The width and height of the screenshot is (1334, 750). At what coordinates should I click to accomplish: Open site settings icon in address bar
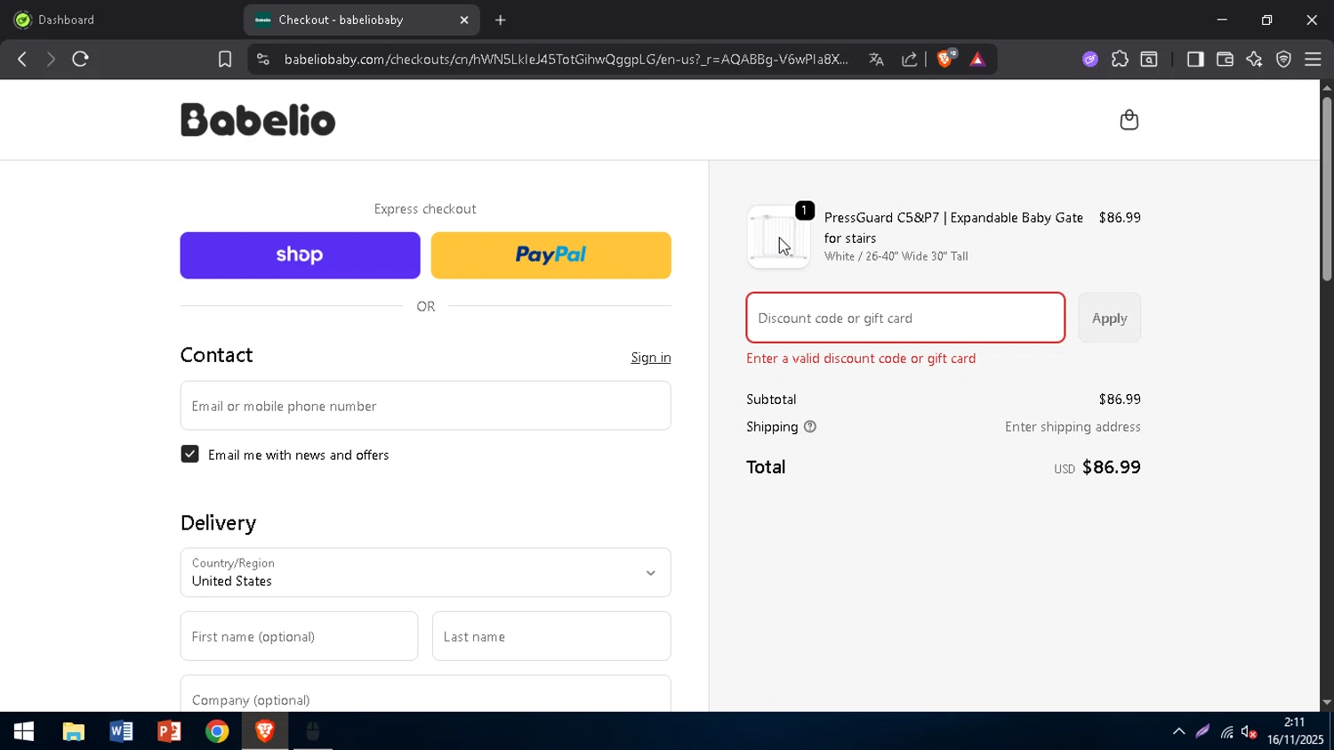pyautogui.click(x=262, y=60)
